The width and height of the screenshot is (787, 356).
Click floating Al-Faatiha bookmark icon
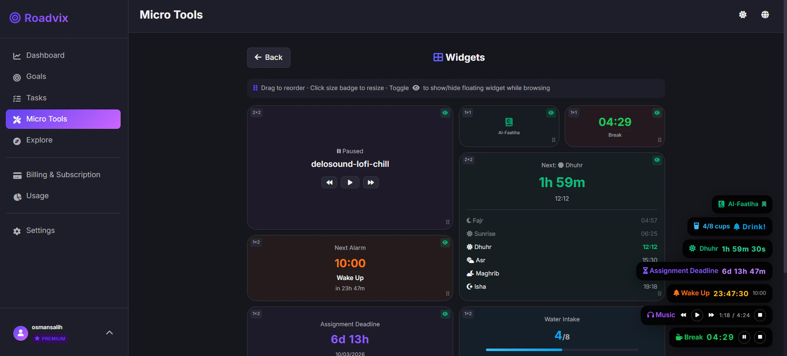(x=764, y=204)
